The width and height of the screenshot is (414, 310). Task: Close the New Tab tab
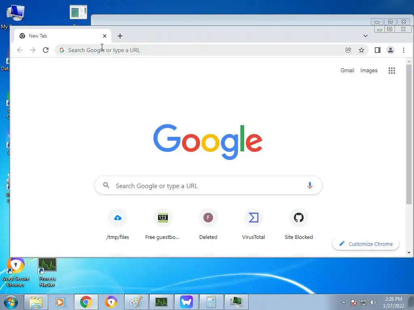point(105,36)
